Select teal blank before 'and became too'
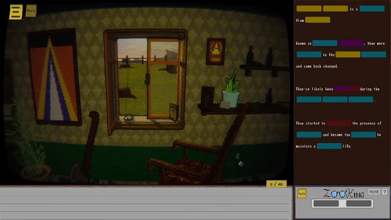Viewport: 391px width, 220px height. (x=309, y=135)
